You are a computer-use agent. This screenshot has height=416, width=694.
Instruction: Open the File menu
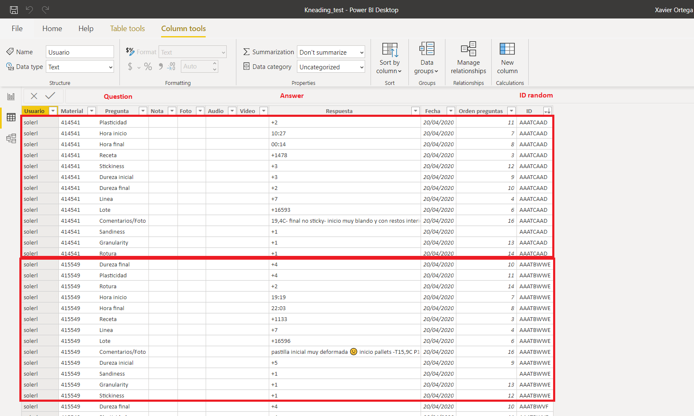click(x=17, y=29)
